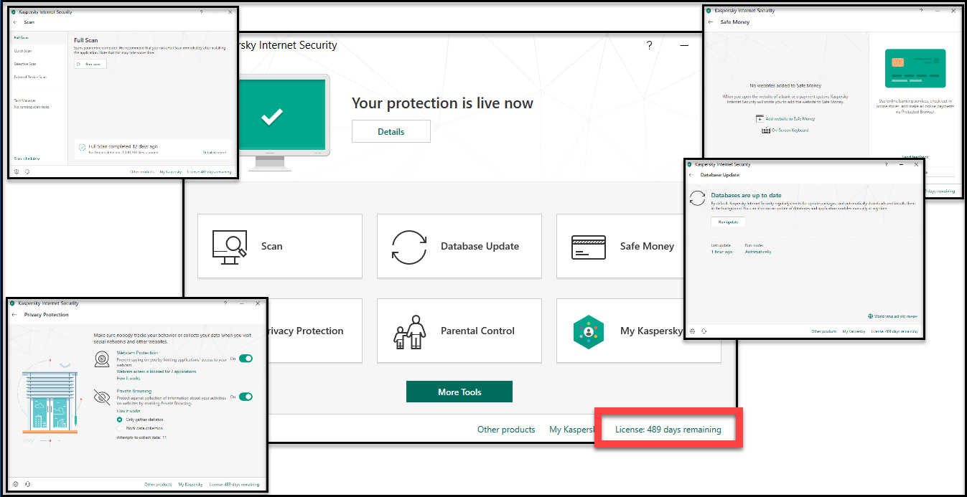Click the attempts to collect data count 11

(164, 437)
